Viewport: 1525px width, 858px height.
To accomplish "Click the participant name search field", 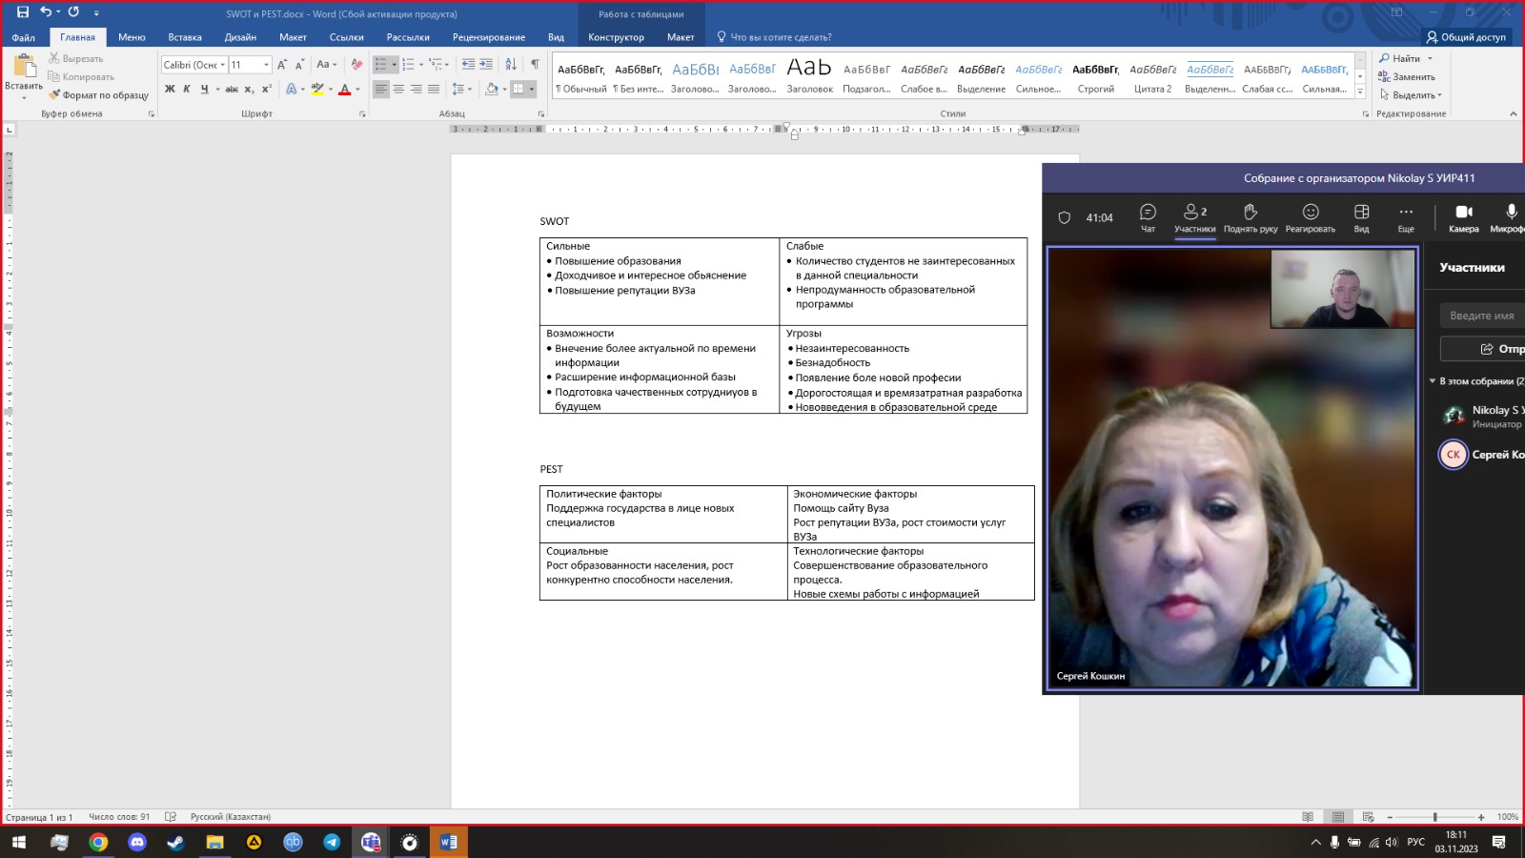I will tap(1482, 316).
